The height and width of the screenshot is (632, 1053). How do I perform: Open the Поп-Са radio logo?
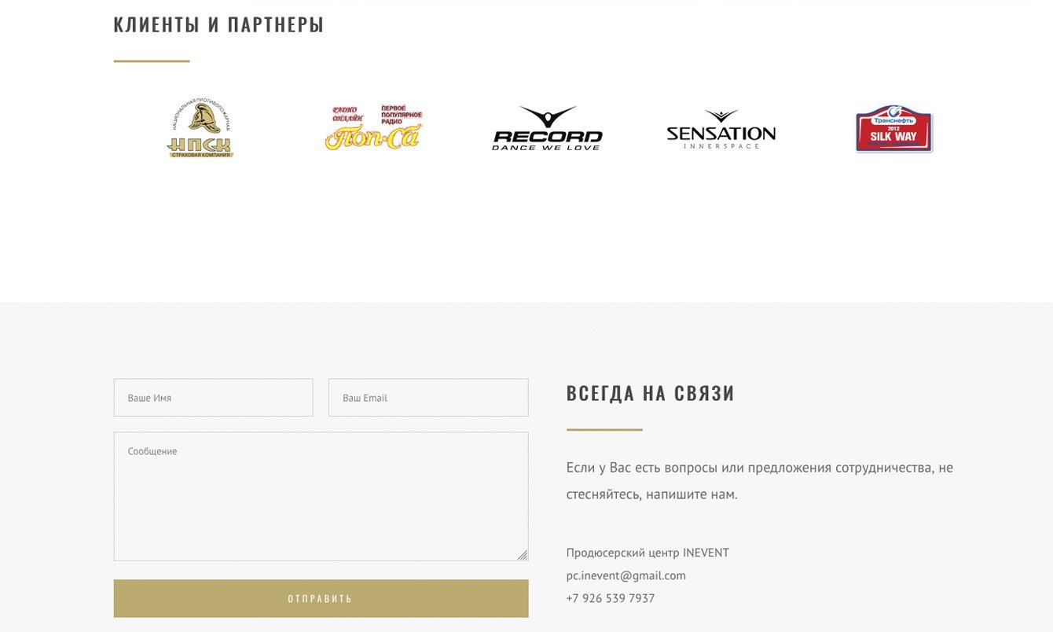pos(374,127)
